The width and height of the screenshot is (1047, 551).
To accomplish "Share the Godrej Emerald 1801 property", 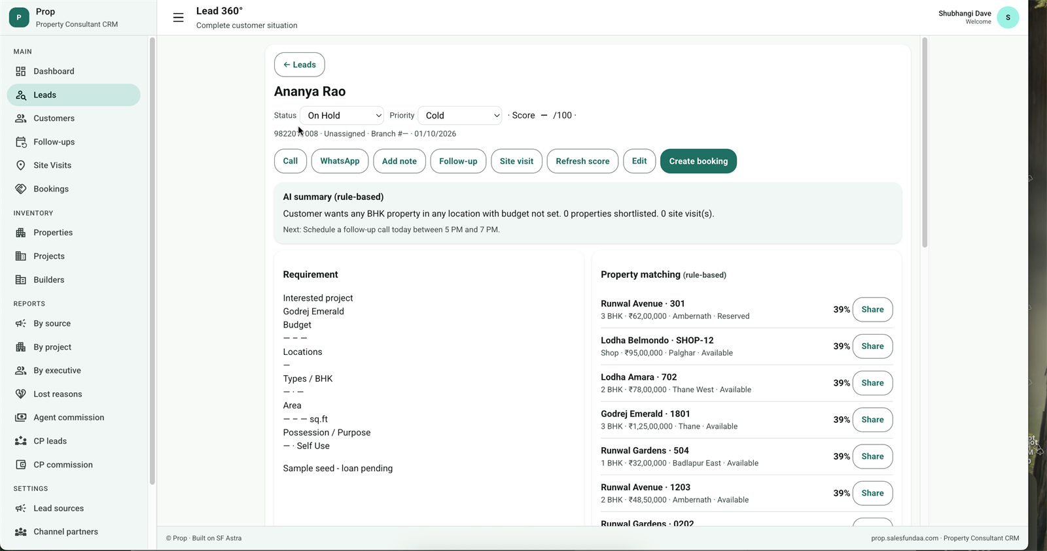I will pos(872,420).
